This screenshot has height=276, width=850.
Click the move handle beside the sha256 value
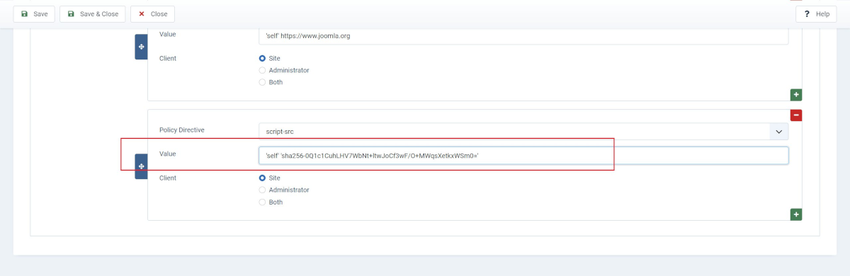[x=141, y=166]
